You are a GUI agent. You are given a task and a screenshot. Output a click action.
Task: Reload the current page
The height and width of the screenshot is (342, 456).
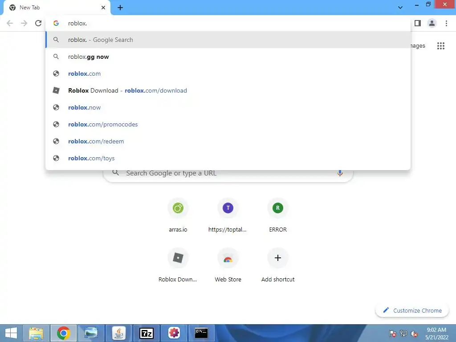[x=38, y=23]
